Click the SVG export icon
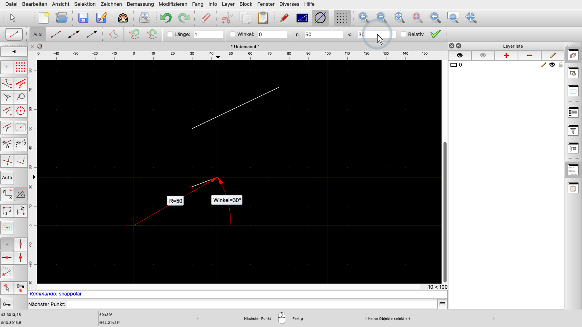The width and height of the screenshot is (582, 327). pyautogui.click(x=123, y=18)
